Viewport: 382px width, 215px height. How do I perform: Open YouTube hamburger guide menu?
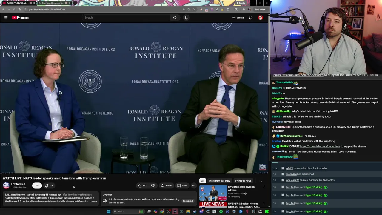pyautogui.click(x=6, y=18)
